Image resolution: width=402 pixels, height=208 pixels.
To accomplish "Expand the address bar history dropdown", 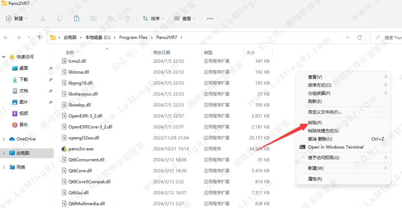I will coord(348,38).
